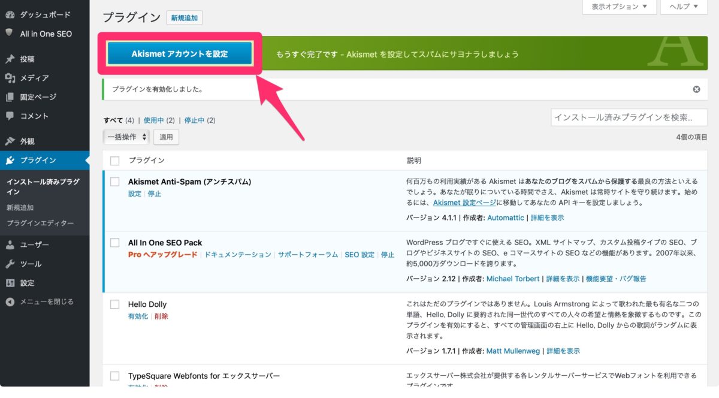Filter plugins by 停止中
The width and height of the screenshot is (719, 398).
194,120
